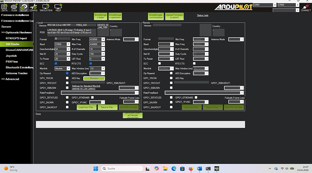
Task: Click the Windows taskbar Suche field
Action: click(x=122, y=168)
